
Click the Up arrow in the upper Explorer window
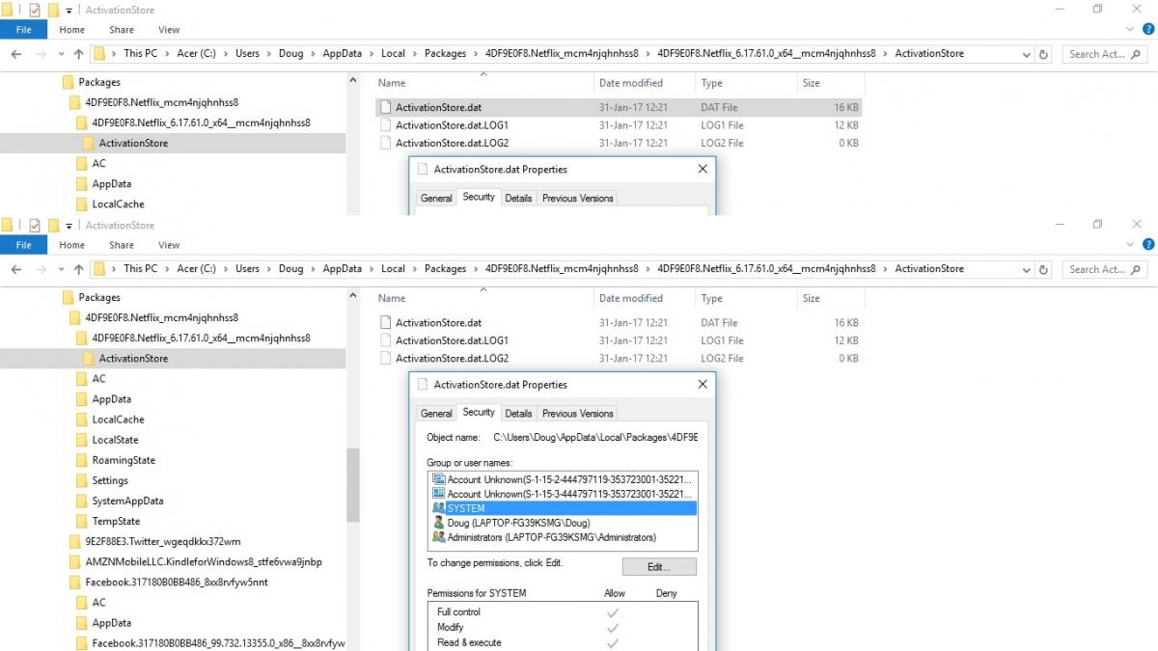[77, 54]
